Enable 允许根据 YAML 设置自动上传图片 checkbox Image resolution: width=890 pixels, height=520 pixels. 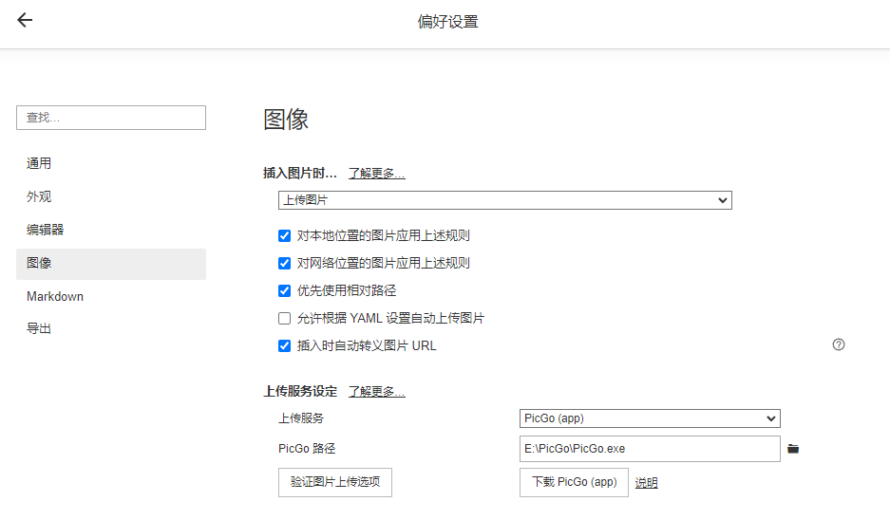(284, 319)
